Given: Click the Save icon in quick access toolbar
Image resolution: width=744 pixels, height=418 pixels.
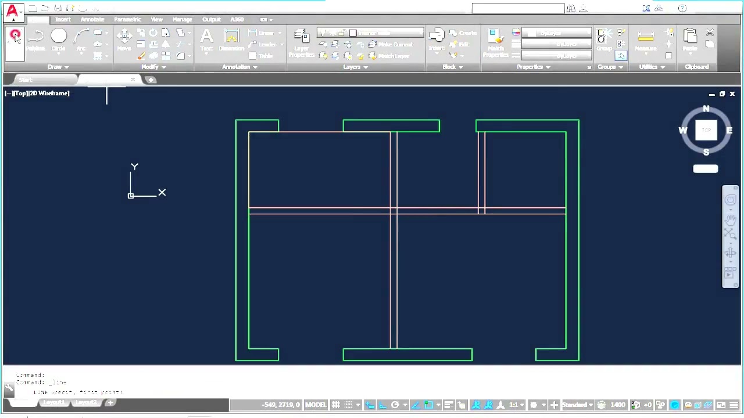Looking at the screenshot, I should pos(58,8).
